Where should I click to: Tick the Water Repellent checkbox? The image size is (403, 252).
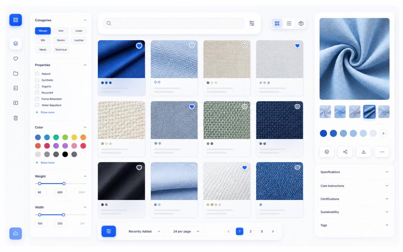pyautogui.click(x=37, y=105)
